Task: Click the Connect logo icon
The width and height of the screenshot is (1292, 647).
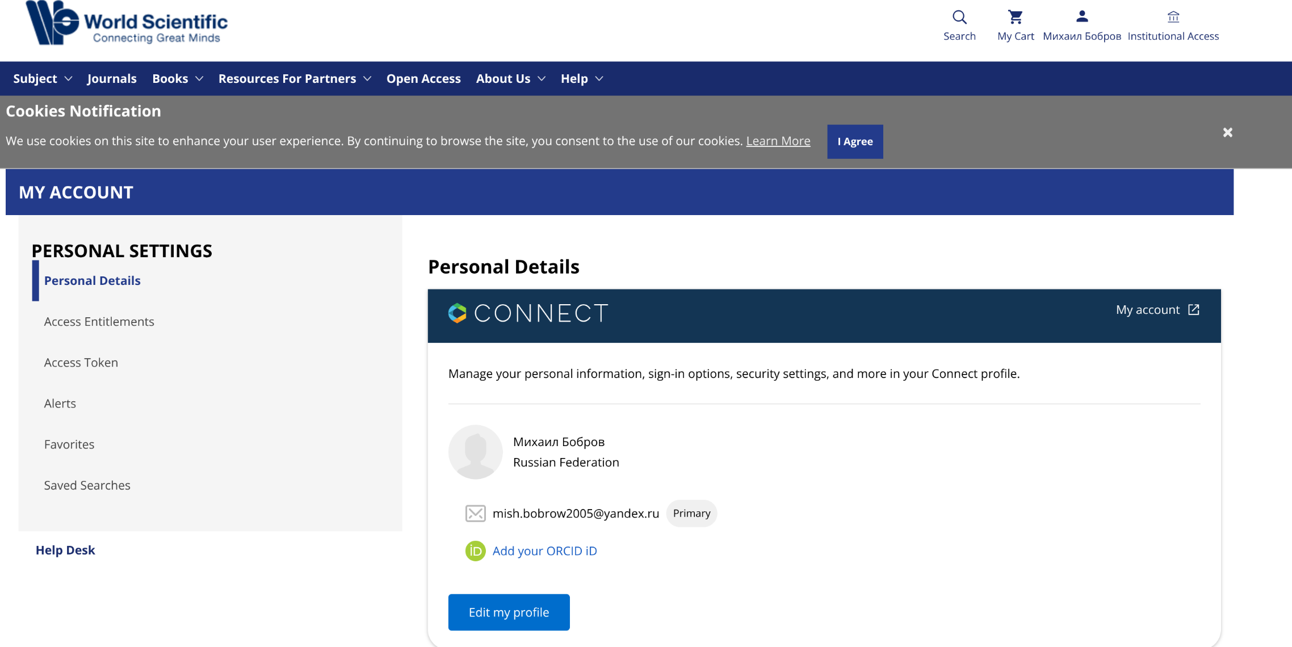Action: click(458, 313)
